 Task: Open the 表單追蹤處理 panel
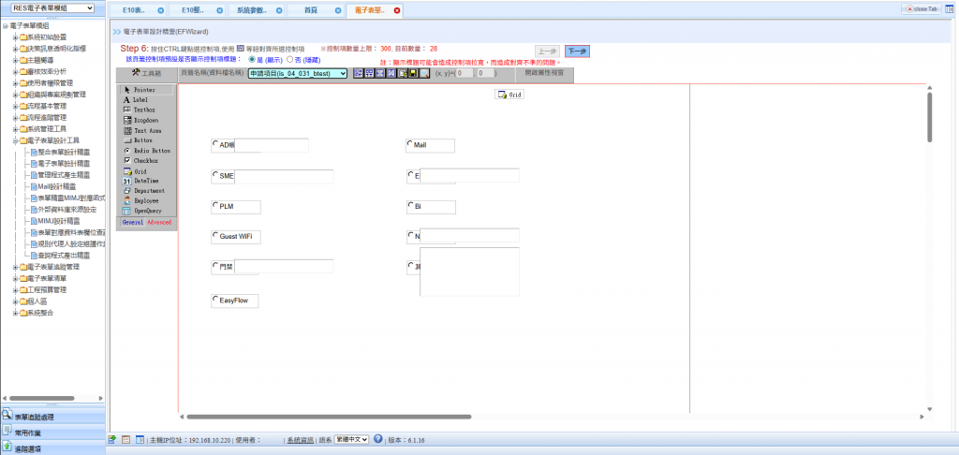coord(52,417)
